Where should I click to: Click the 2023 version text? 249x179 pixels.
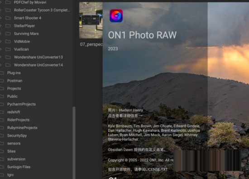coord(113,48)
